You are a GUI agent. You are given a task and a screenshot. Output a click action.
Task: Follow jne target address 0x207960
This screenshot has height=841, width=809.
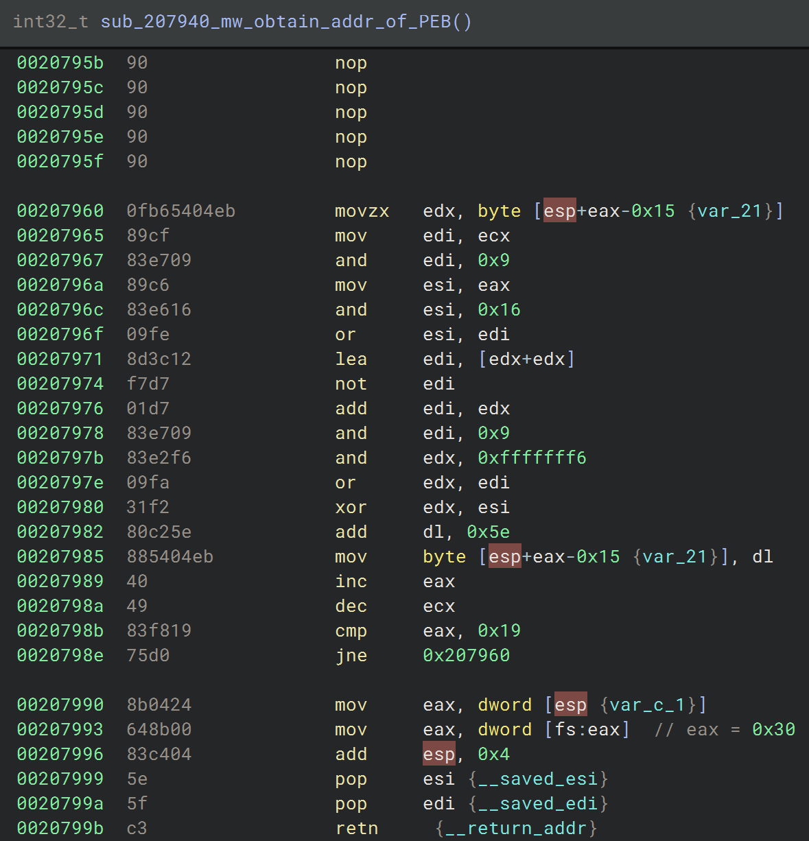(466, 655)
